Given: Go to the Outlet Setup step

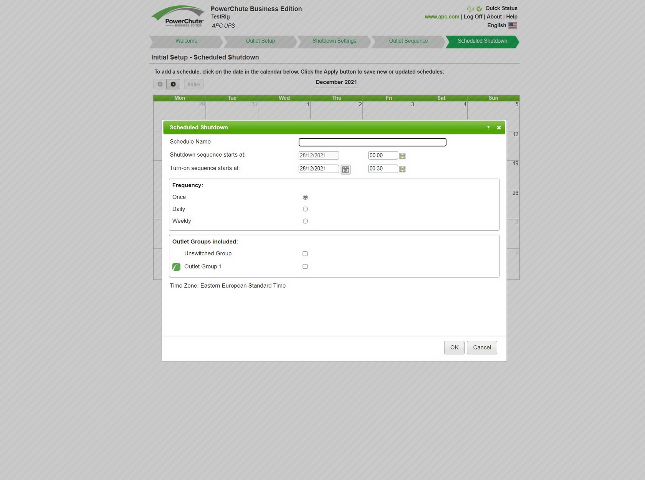Looking at the screenshot, I should click(260, 41).
